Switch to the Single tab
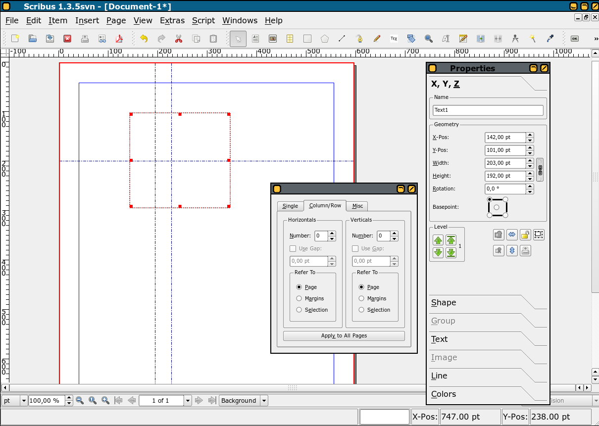599x426 pixels. point(290,206)
